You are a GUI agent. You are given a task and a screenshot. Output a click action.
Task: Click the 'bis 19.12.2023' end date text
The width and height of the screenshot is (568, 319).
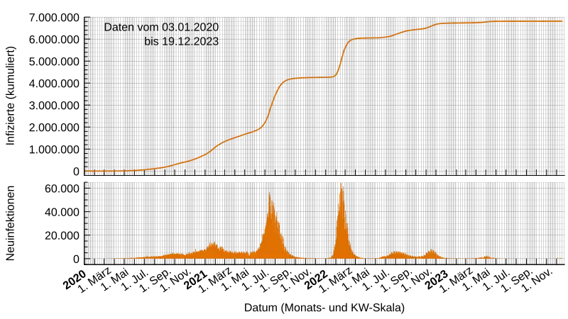tap(181, 41)
